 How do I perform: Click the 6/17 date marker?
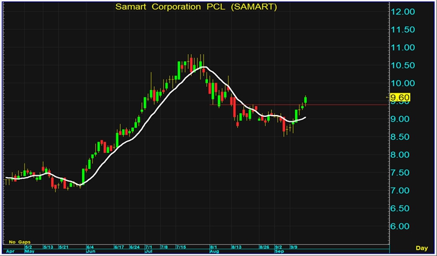click(119, 247)
